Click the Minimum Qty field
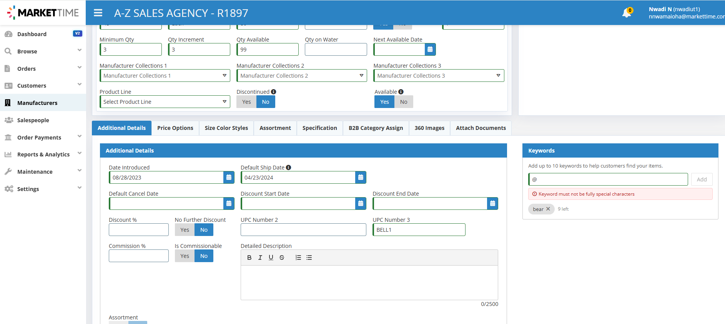Image resolution: width=725 pixels, height=324 pixels. click(x=131, y=50)
